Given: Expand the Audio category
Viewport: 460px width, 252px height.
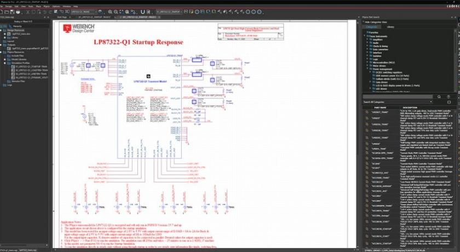Looking at the screenshot, I should click(367, 43).
